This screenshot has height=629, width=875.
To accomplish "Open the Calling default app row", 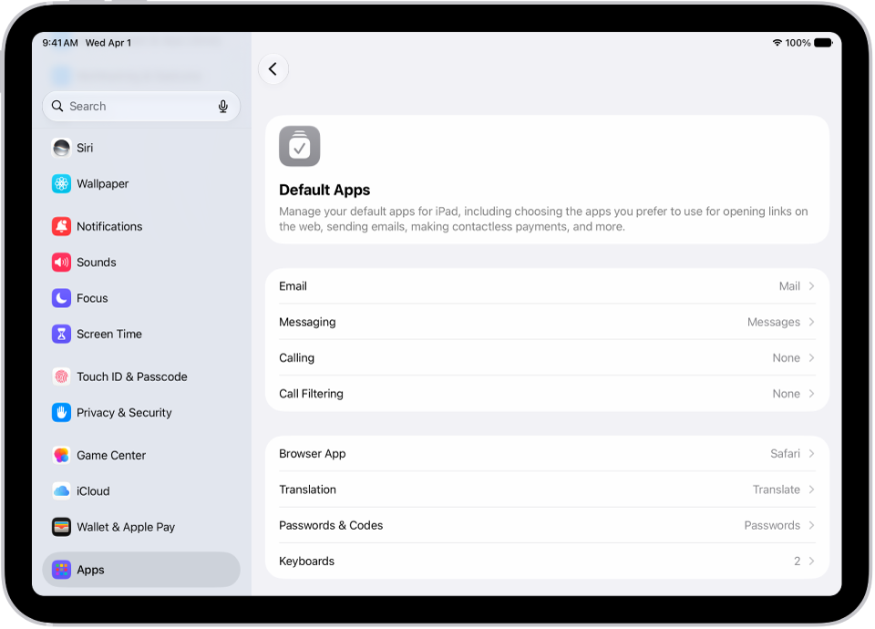I will coord(547,357).
